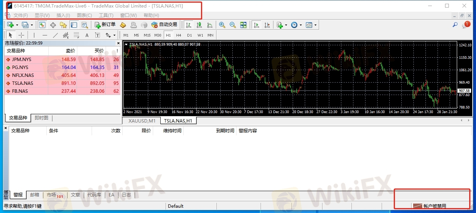
Task: Expand the Indicators dropdown arrow
Action: (287, 25)
